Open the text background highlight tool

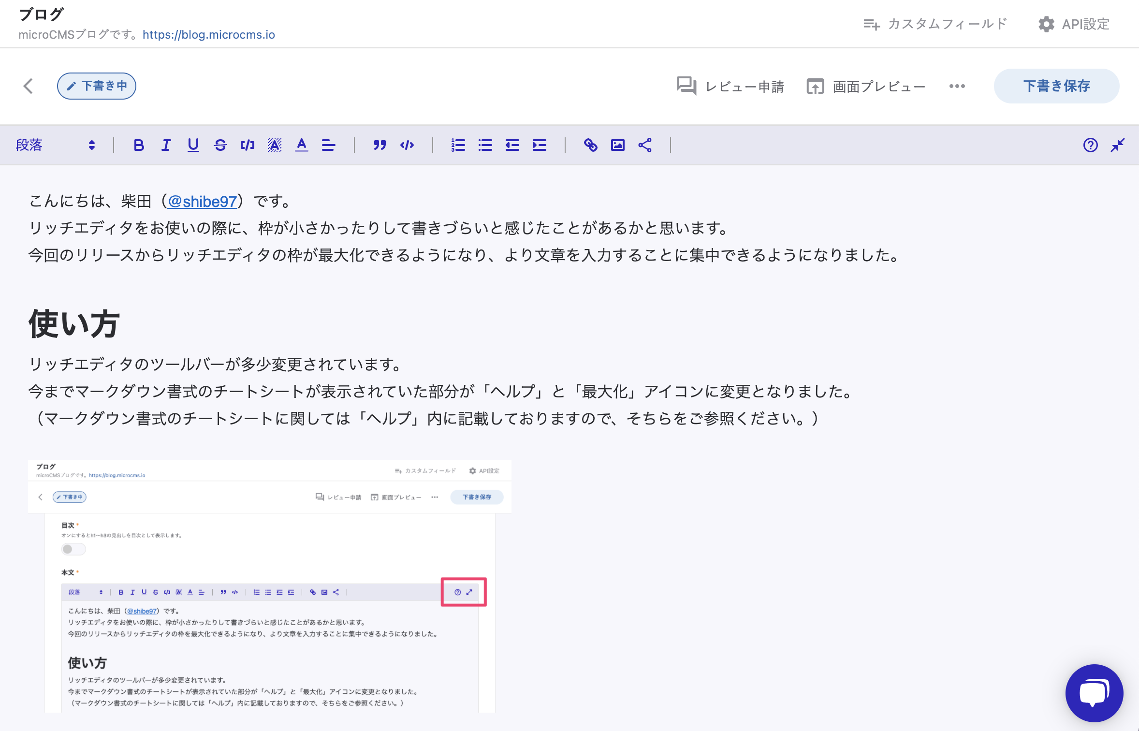(274, 145)
